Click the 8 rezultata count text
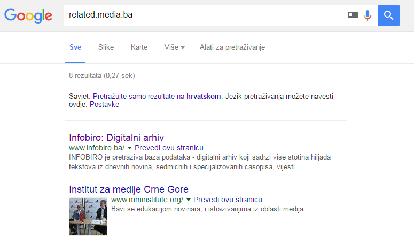Viewport: 414px width, 247px height. pyautogui.click(x=102, y=76)
